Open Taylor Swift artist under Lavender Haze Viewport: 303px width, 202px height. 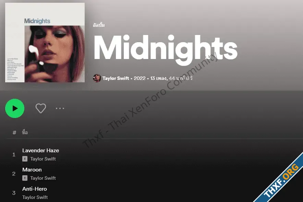tap(43, 159)
